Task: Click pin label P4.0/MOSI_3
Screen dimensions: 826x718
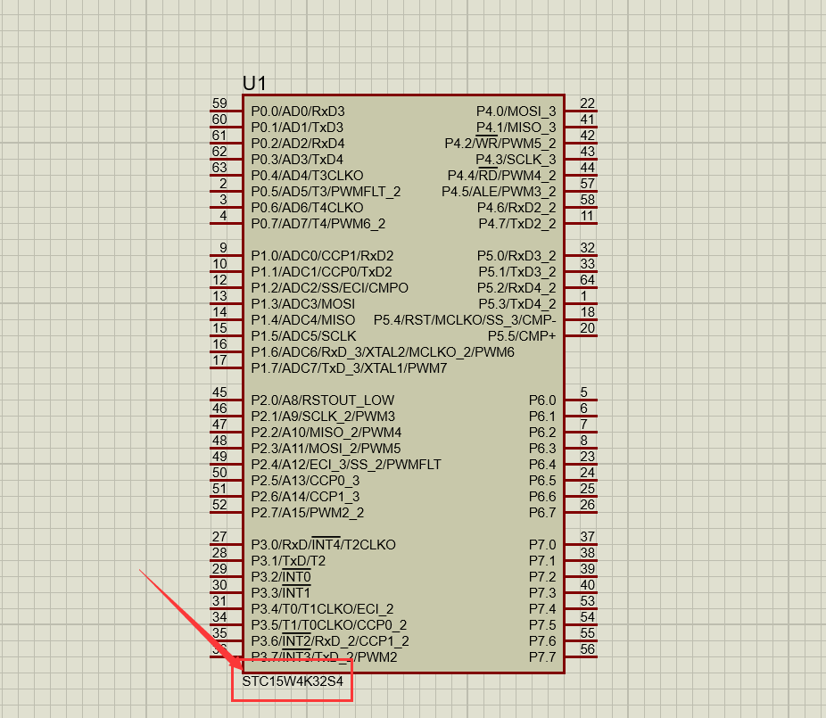Action: point(516,111)
